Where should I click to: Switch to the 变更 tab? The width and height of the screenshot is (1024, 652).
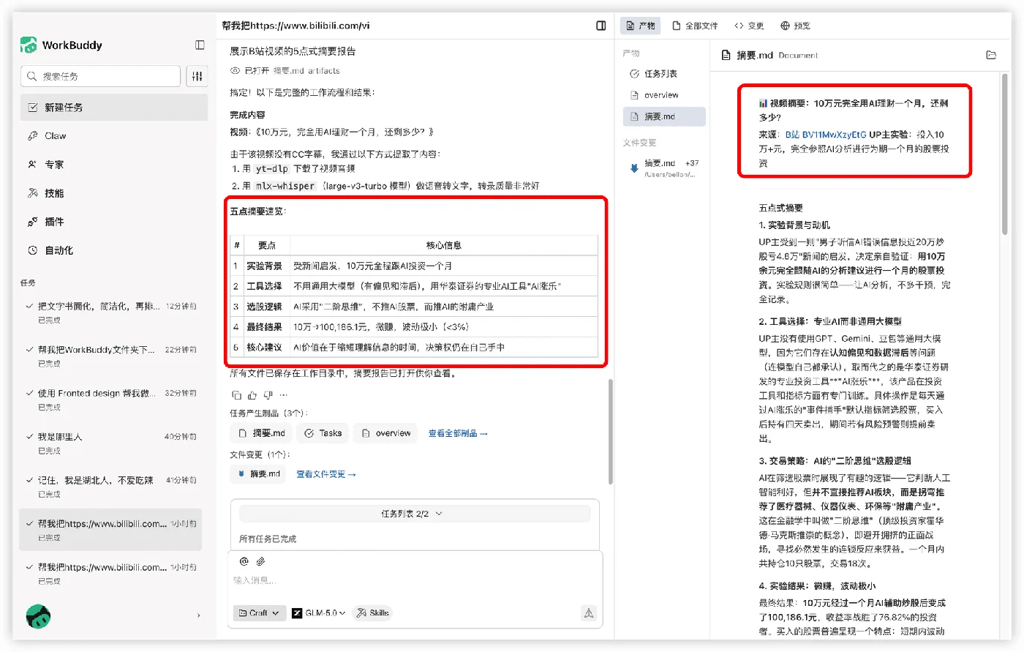coord(749,26)
